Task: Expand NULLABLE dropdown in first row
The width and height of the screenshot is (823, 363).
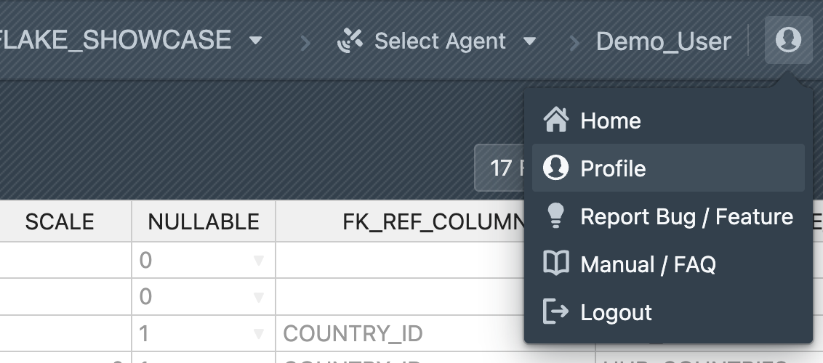Action: [259, 261]
